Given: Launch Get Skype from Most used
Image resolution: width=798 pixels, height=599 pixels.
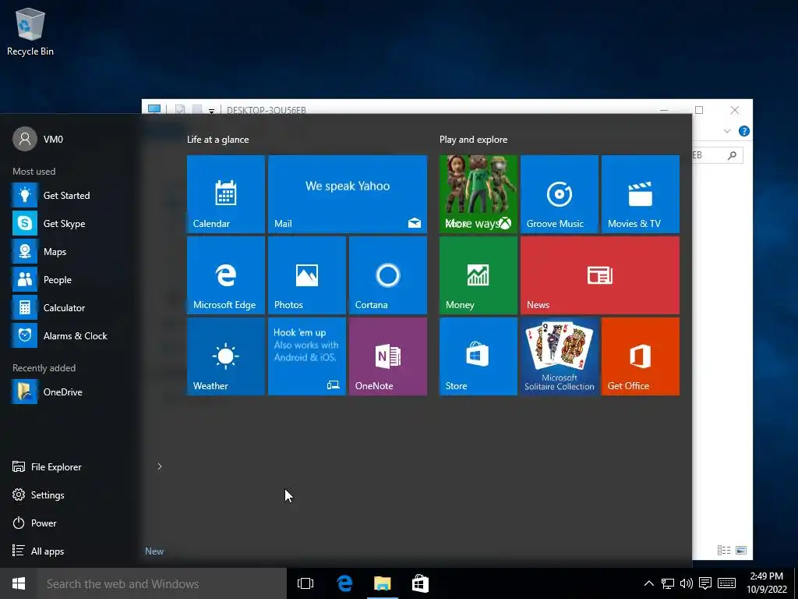Looking at the screenshot, I should click(69, 223).
